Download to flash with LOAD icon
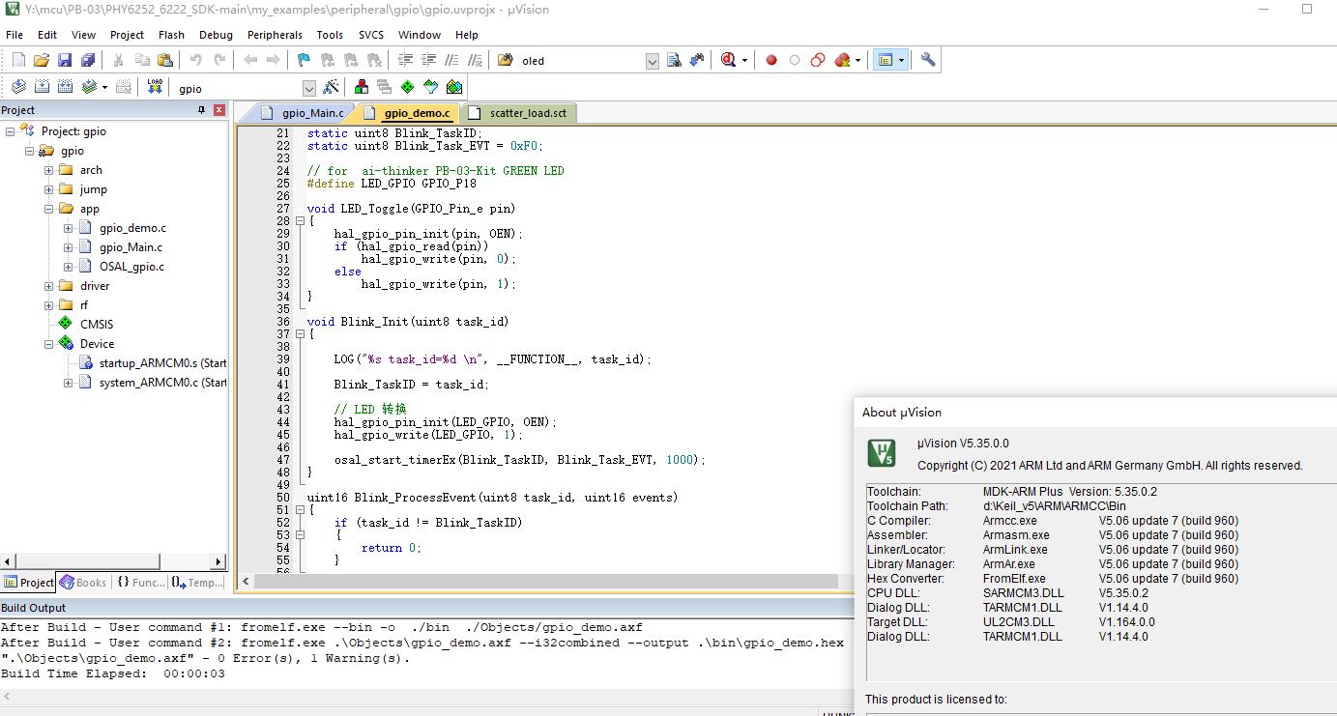 click(x=155, y=87)
